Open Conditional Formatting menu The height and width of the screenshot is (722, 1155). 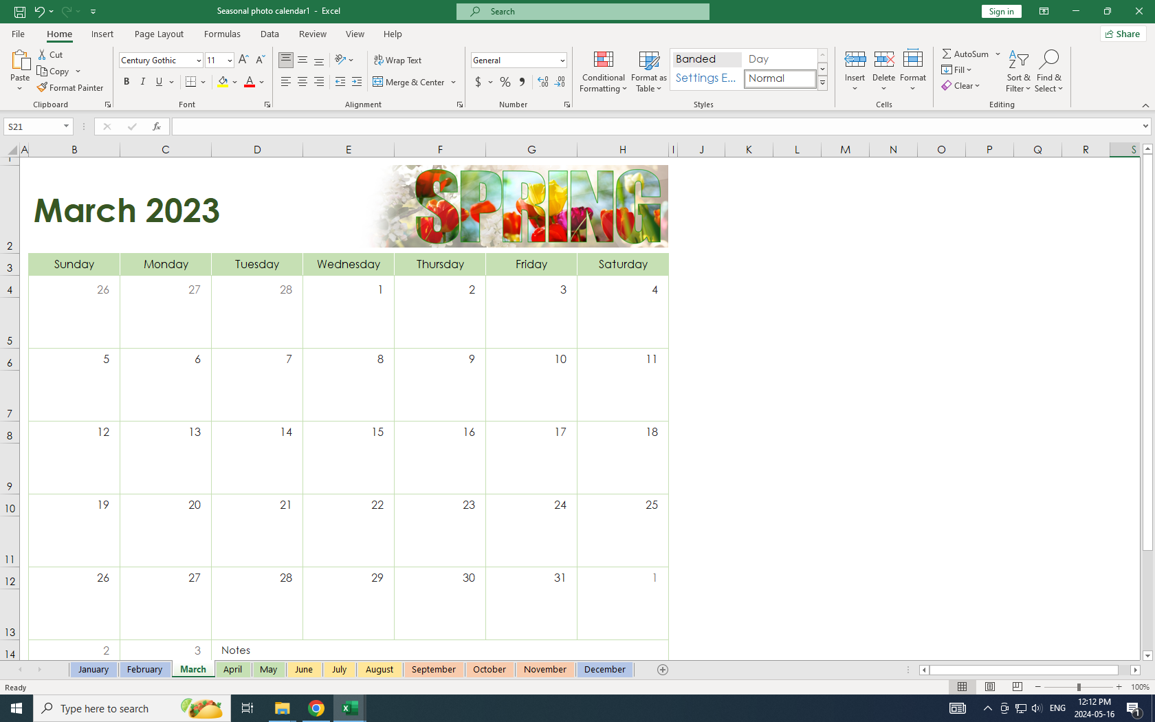(x=603, y=72)
